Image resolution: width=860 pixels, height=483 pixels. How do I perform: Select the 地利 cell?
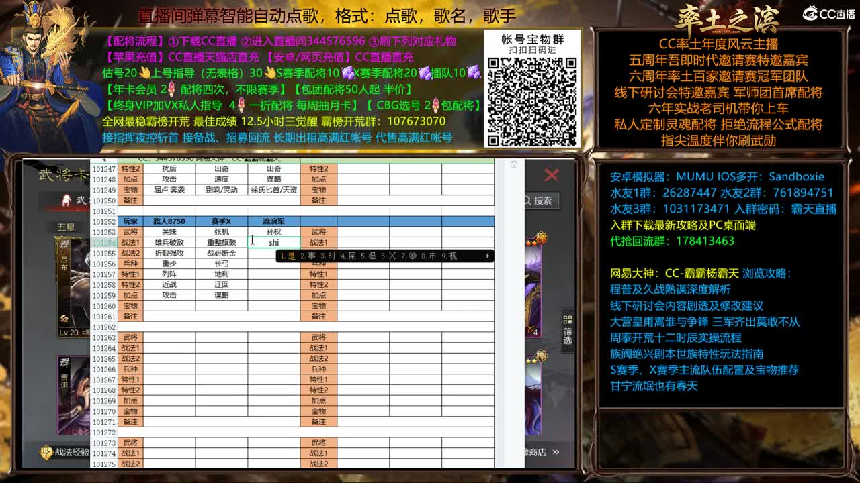[x=222, y=274]
